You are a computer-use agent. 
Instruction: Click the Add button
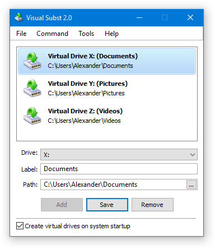62,205
